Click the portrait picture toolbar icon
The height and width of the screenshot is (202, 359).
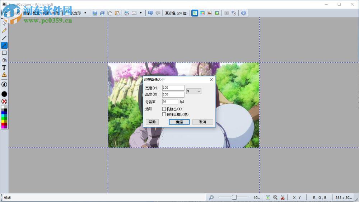point(210,13)
